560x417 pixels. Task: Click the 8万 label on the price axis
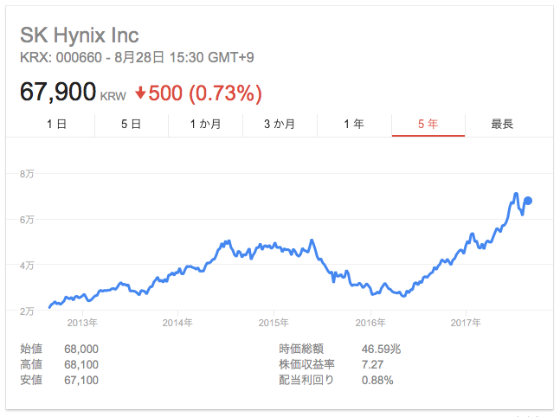click(27, 175)
